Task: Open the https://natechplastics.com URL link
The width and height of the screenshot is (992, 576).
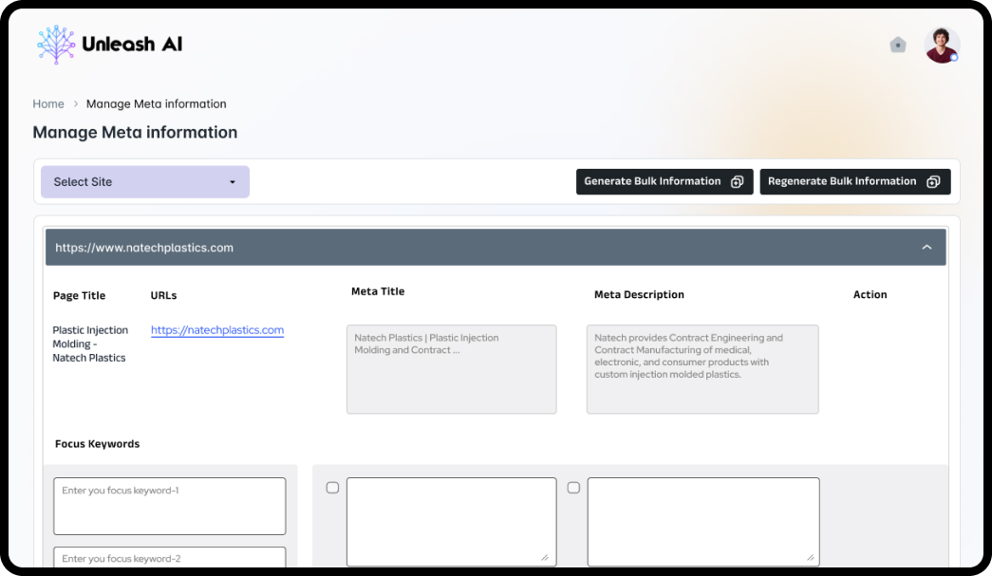Action: (217, 330)
